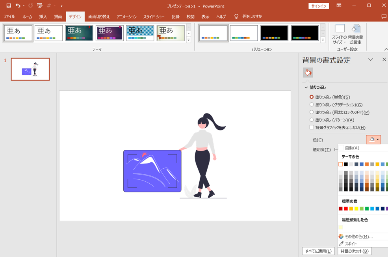Click Apply to All (すべてに適用) button
The width and height of the screenshot is (388, 257).
pos(318,251)
